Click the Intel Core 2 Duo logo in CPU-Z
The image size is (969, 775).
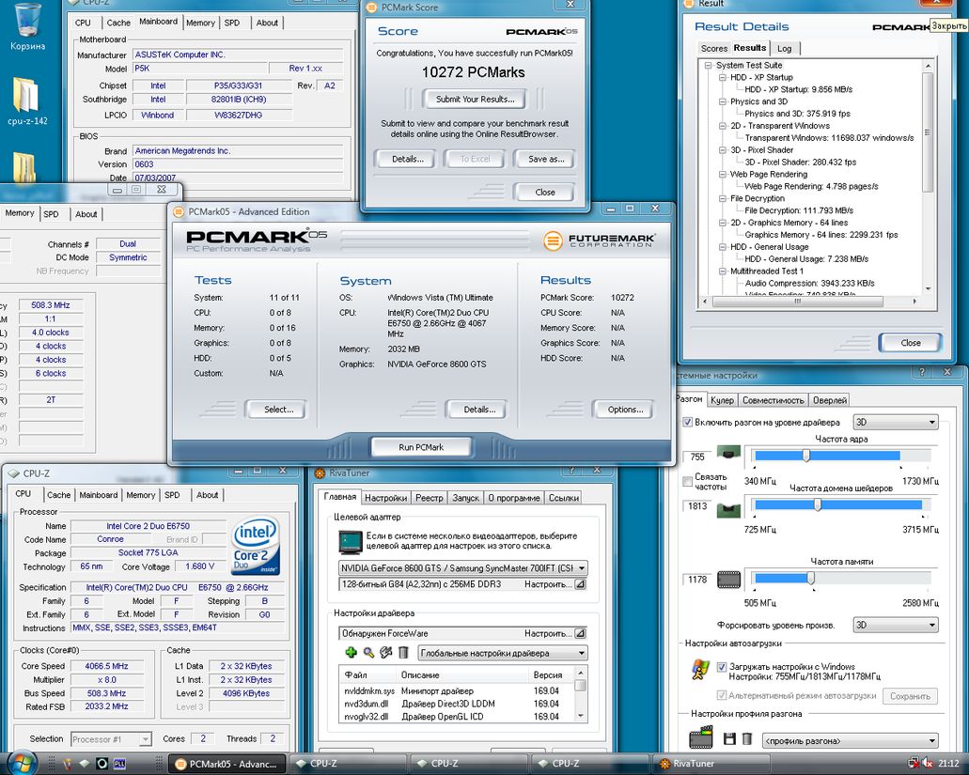point(256,546)
